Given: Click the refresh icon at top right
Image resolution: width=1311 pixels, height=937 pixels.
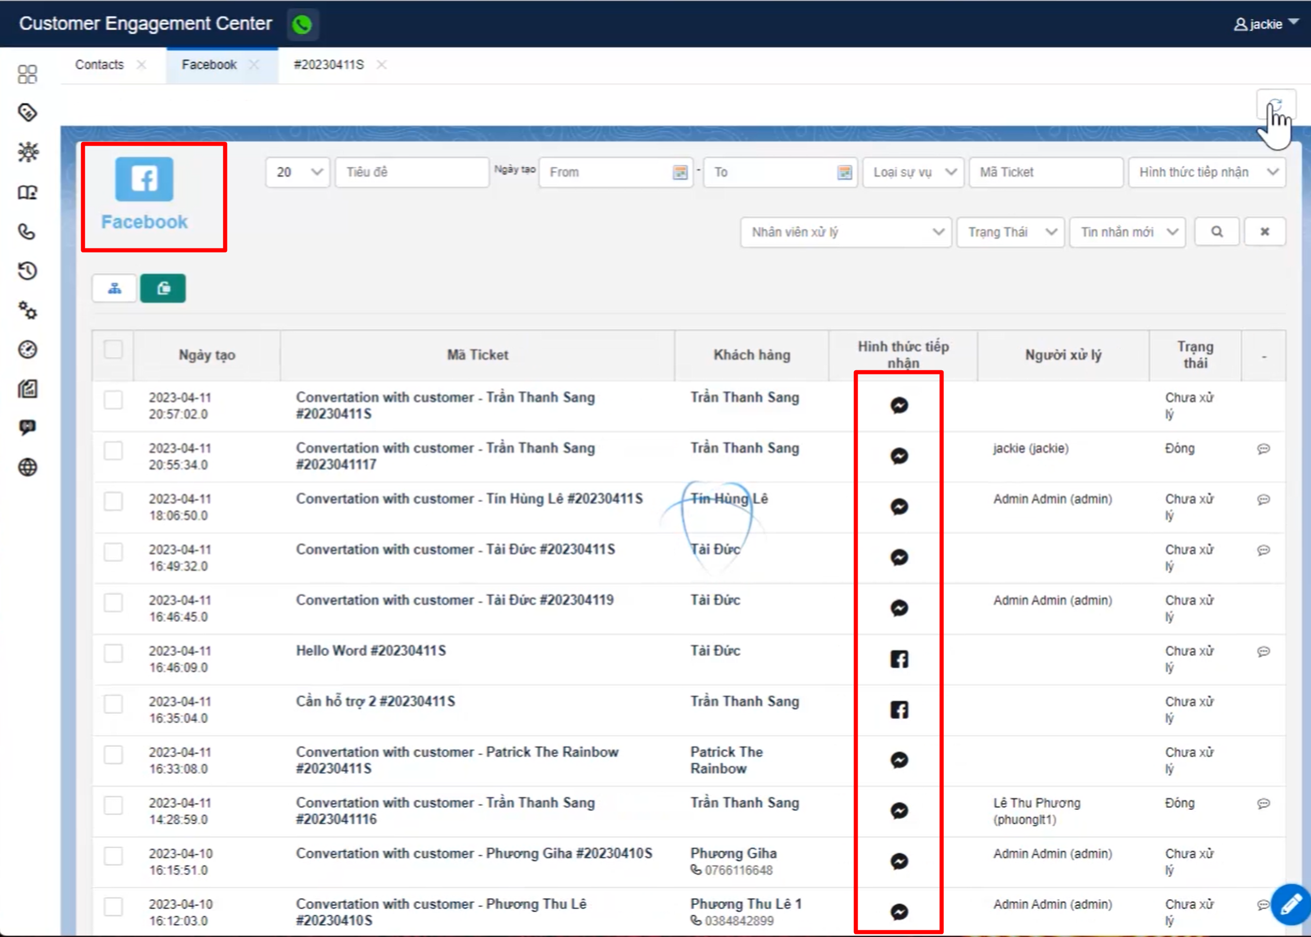Looking at the screenshot, I should click(1275, 105).
